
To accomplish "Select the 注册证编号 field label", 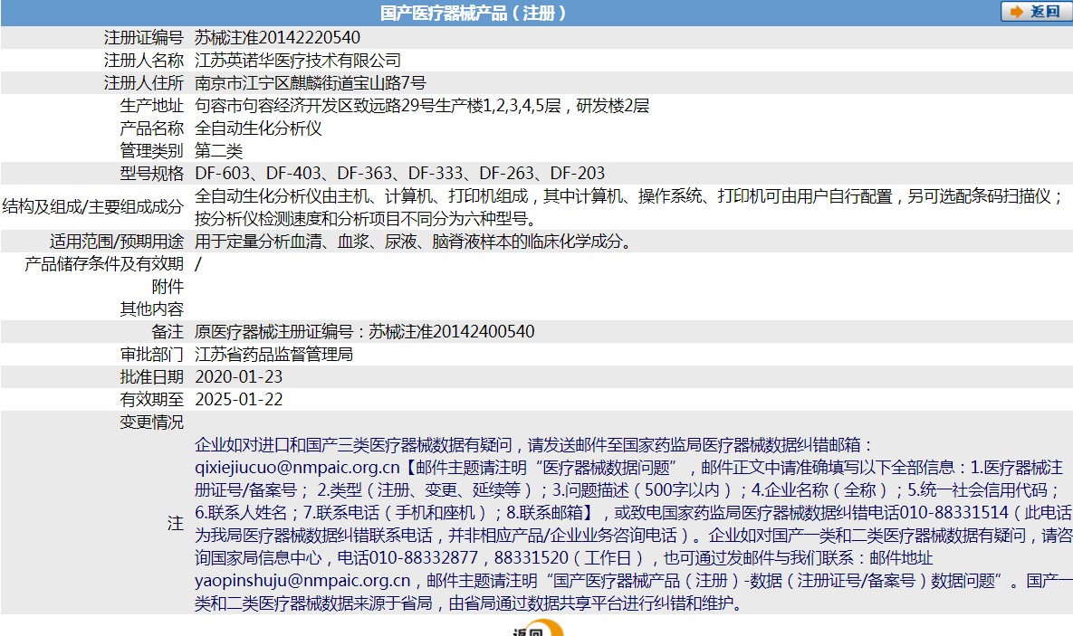I will (144, 38).
